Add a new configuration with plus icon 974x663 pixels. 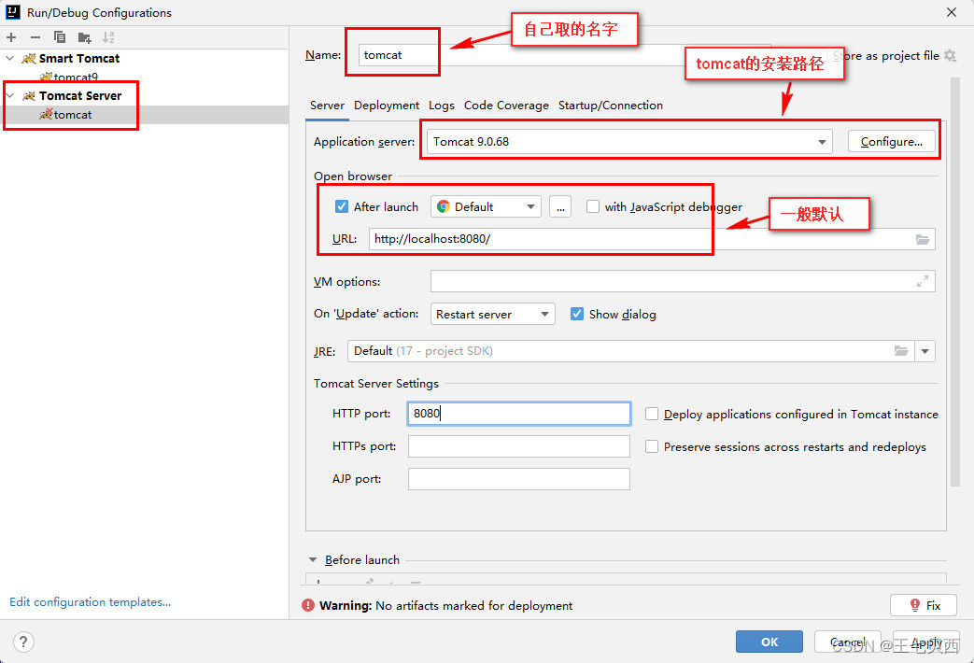point(11,37)
